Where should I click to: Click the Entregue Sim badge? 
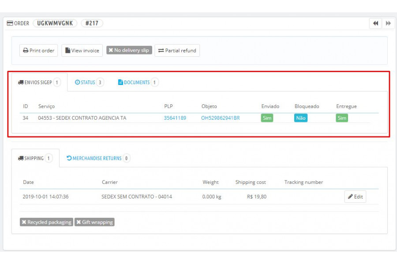[x=342, y=118]
